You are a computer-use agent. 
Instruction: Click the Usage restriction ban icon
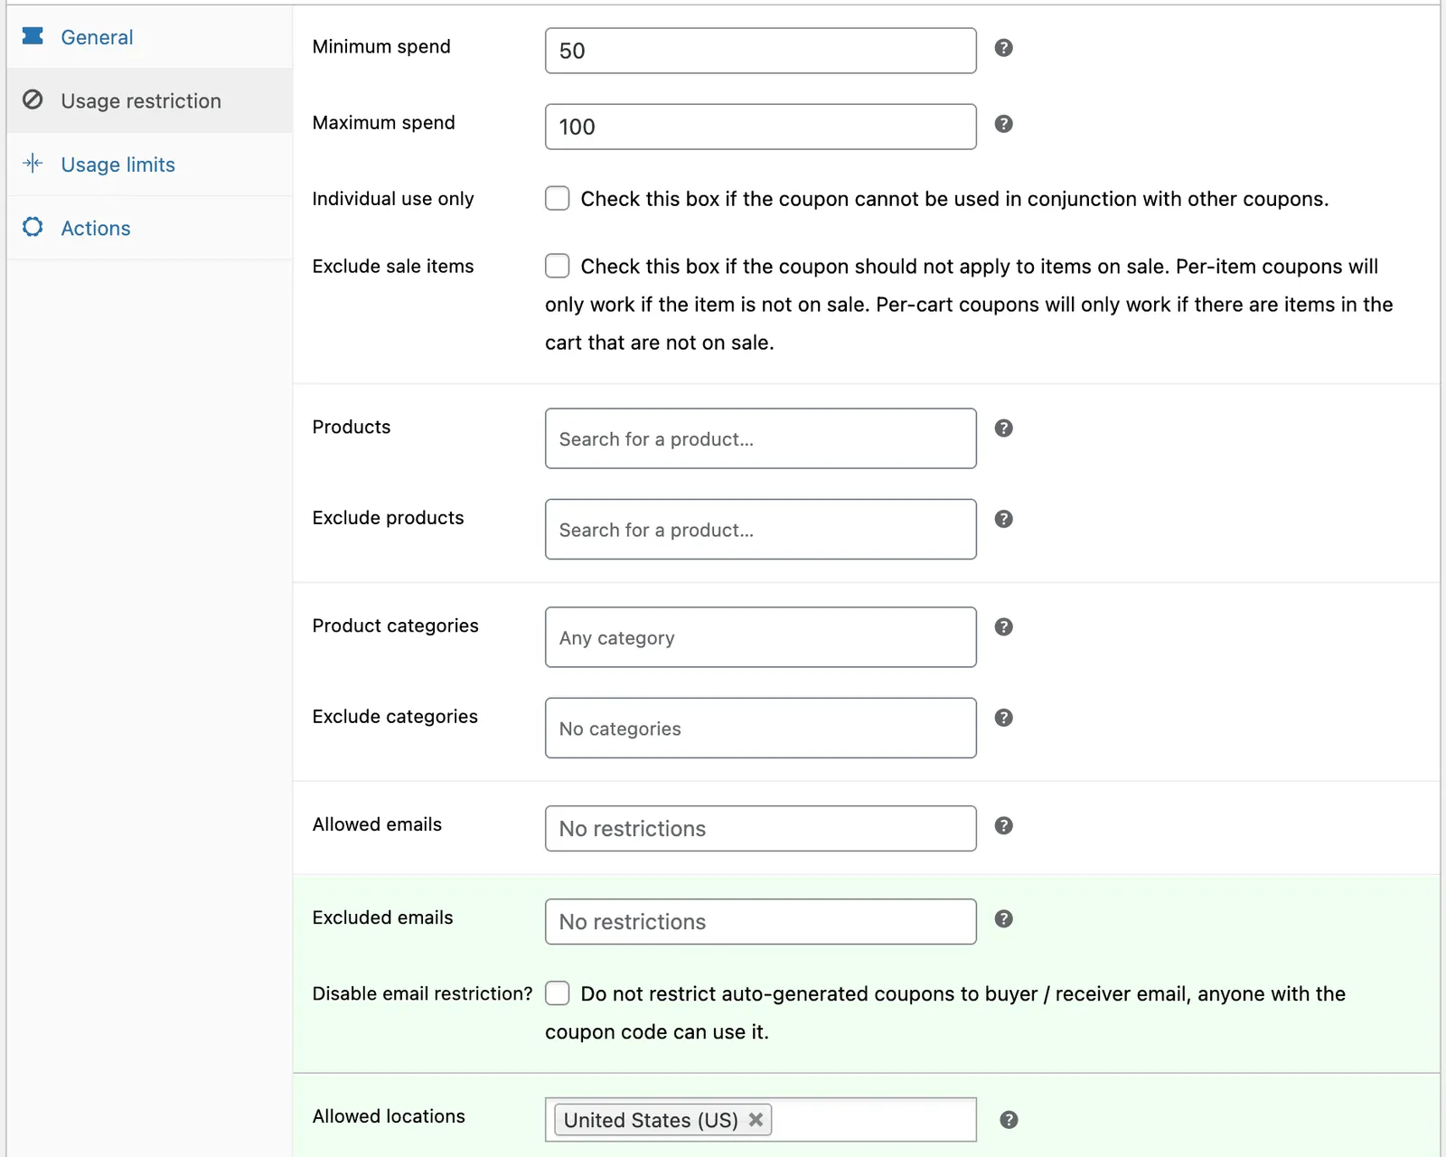[x=33, y=99]
